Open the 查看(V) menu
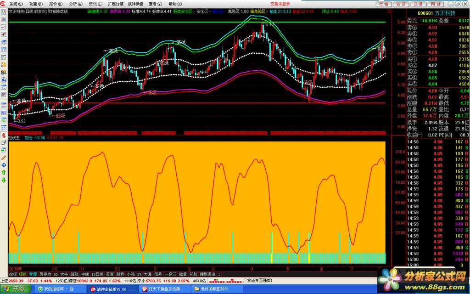Image resolution: width=470 pixels, height=294 pixels. tap(155, 4)
